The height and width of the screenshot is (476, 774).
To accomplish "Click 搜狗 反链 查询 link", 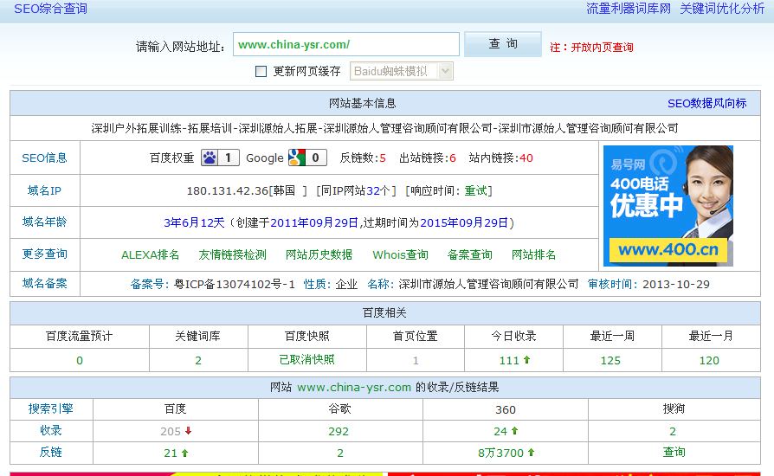I will click(x=674, y=453).
